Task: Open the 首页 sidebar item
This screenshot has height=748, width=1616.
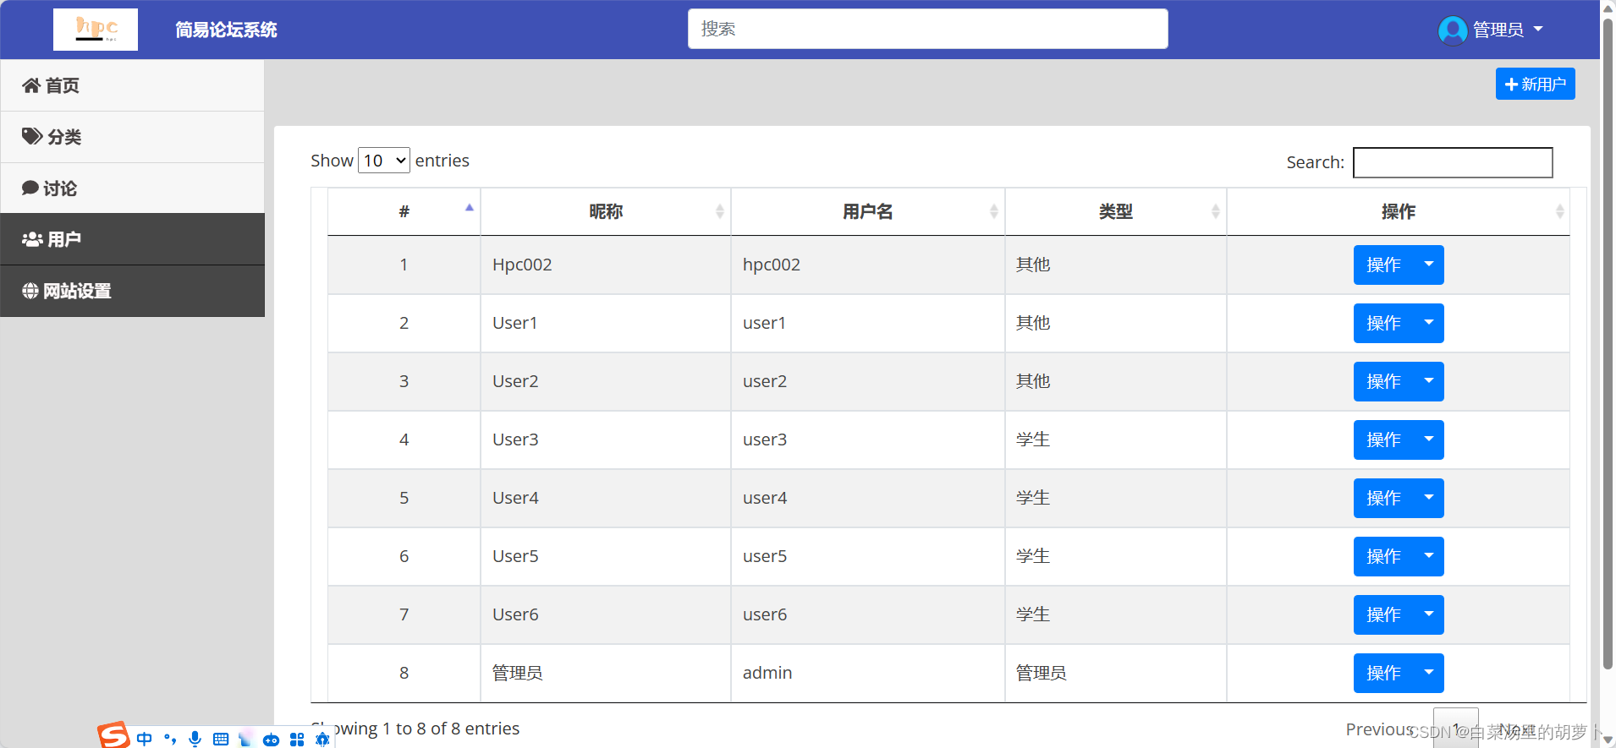Action: pyautogui.click(x=132, y=85)
